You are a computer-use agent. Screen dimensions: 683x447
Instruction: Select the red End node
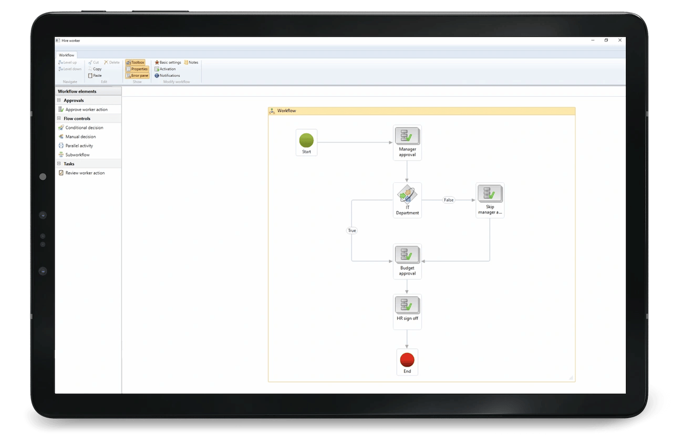(407, 362)
